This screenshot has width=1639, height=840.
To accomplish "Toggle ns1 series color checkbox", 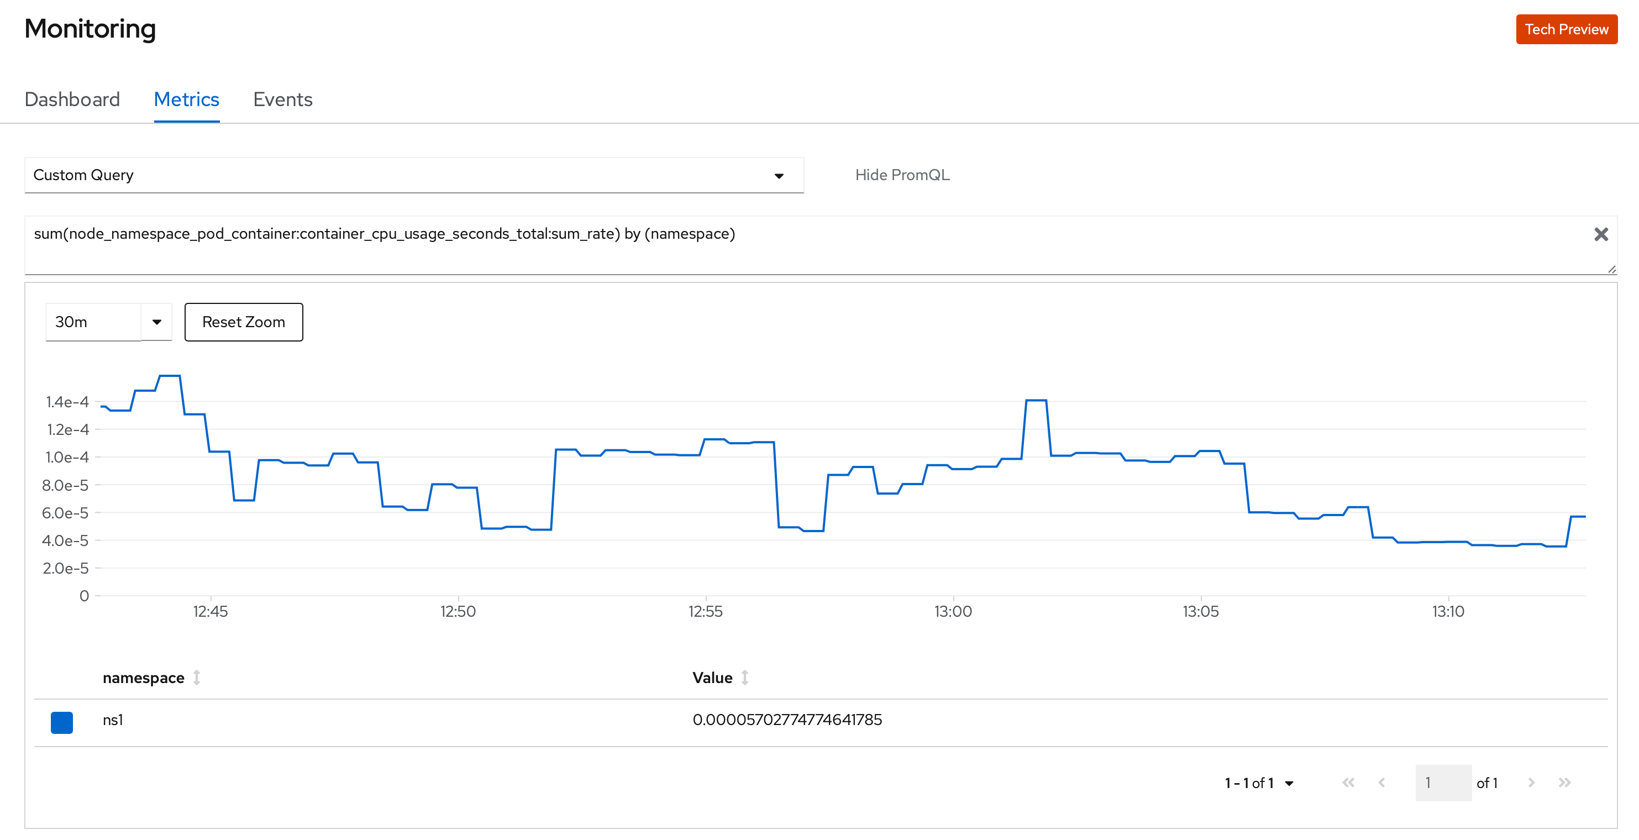I will 62,722.
